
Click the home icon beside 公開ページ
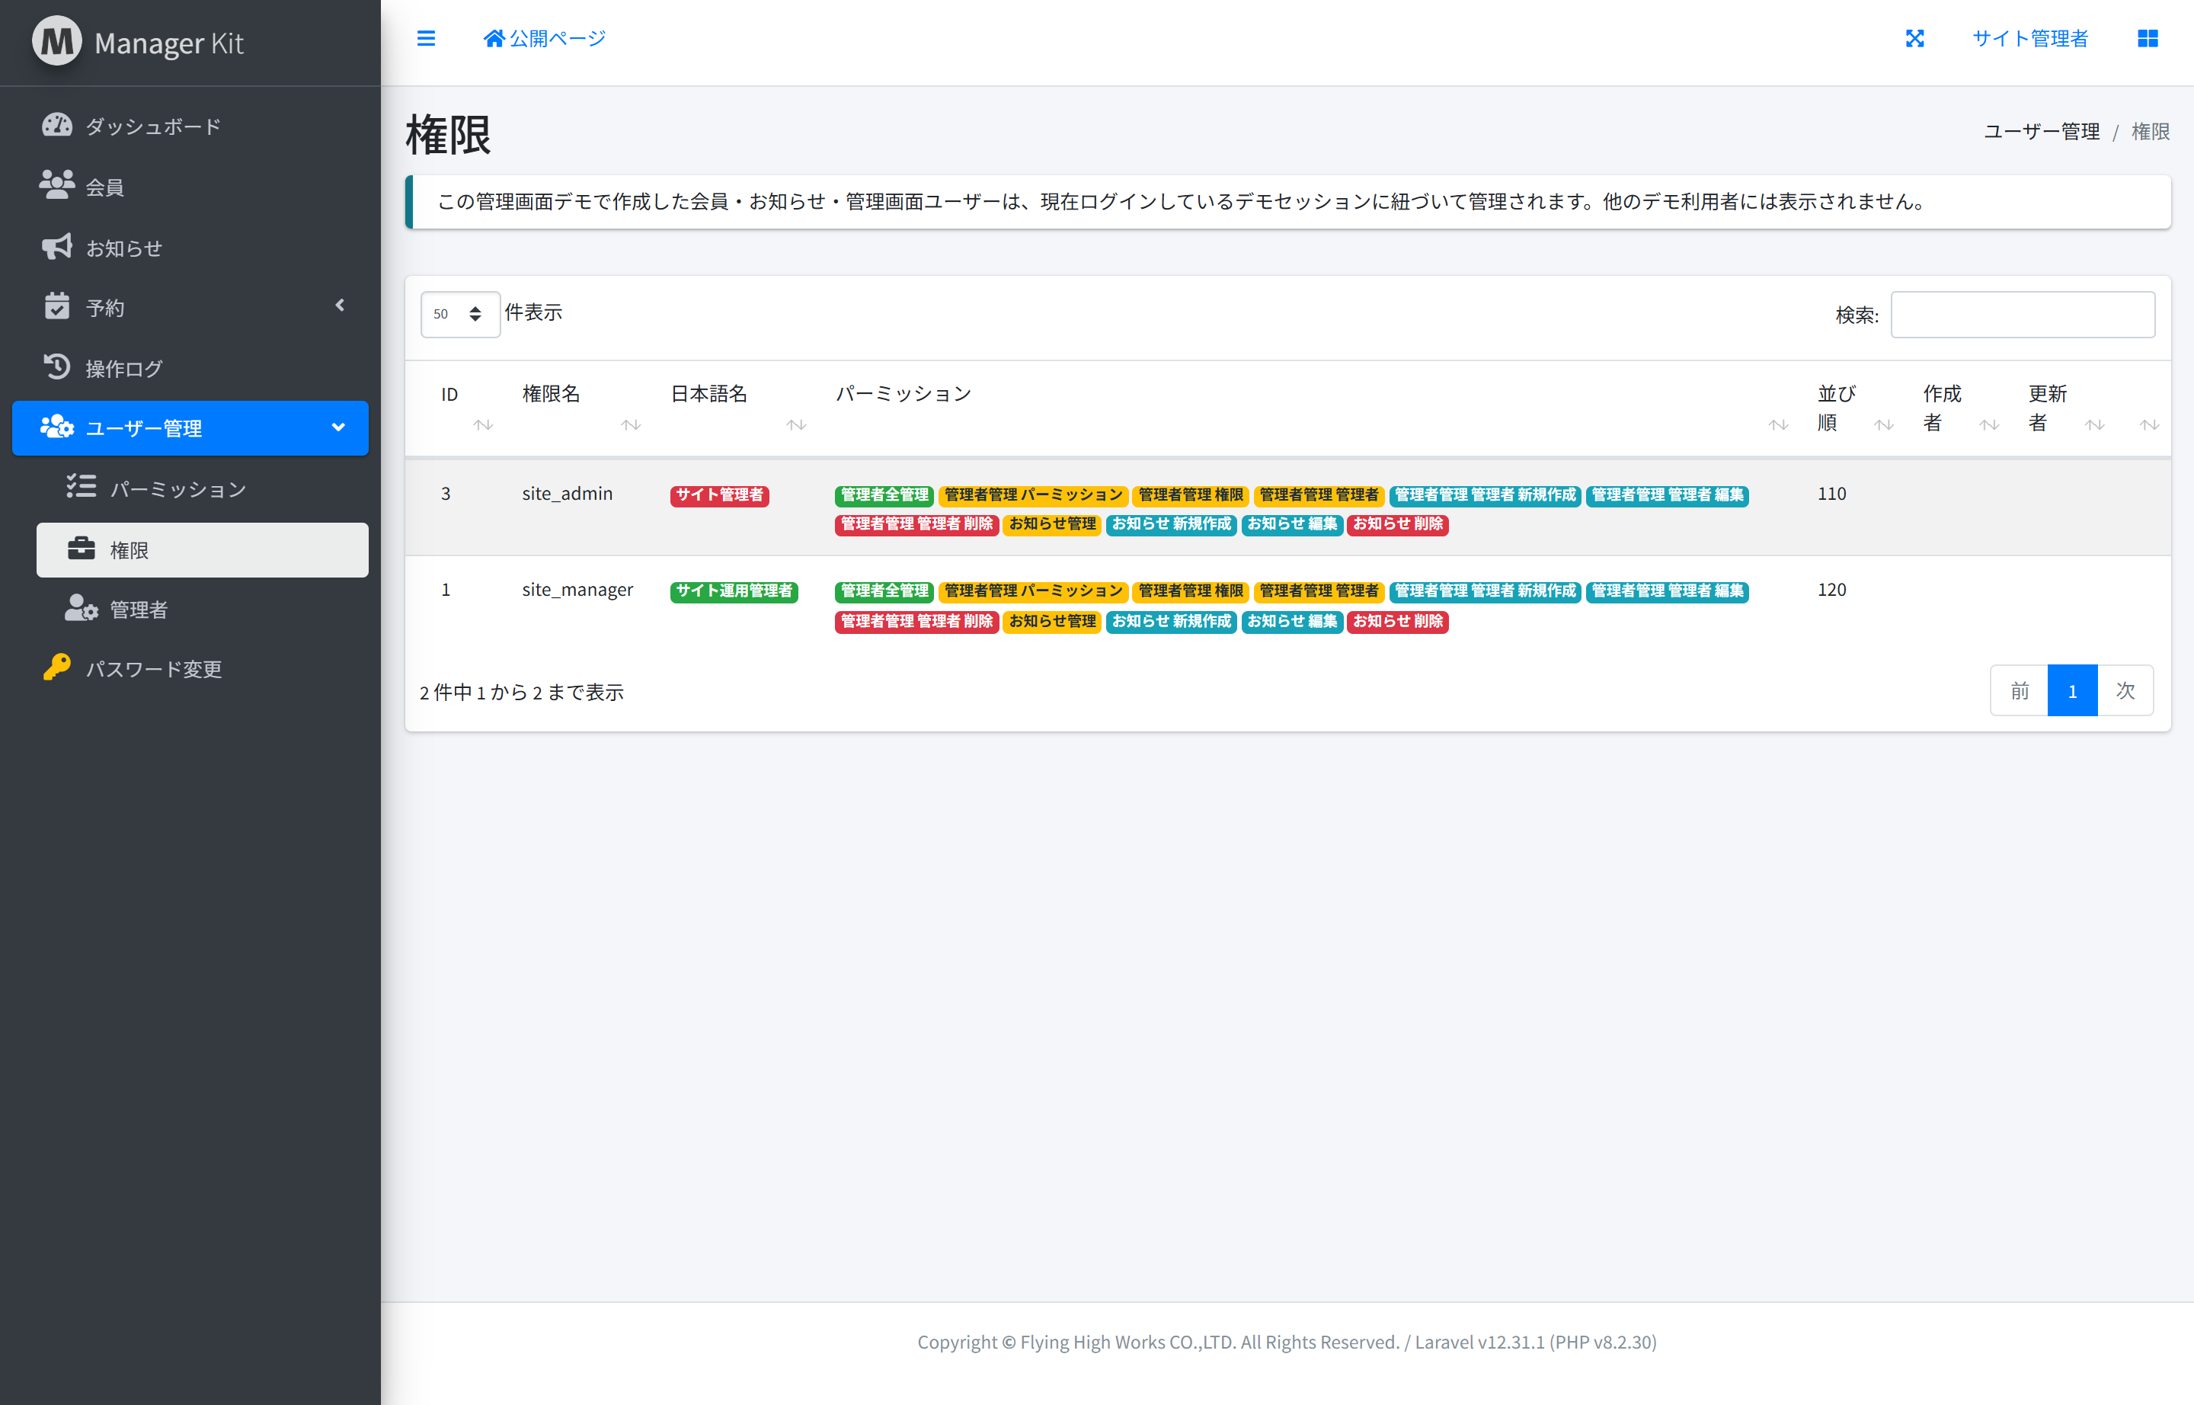click(x=494, y=38)
